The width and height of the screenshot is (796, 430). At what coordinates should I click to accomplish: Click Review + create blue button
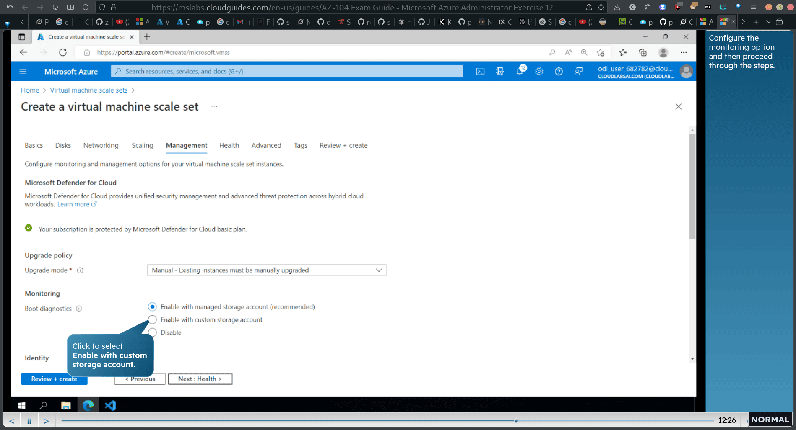click(x=54, y=379)
